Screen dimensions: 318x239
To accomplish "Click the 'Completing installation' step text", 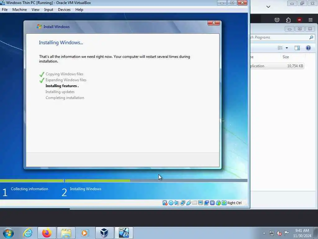I will click(x=65, y=97).
